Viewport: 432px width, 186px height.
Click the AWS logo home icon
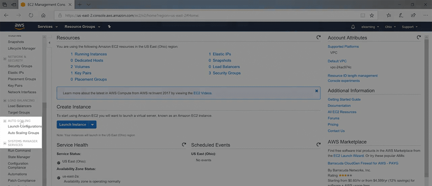[19, 27]
